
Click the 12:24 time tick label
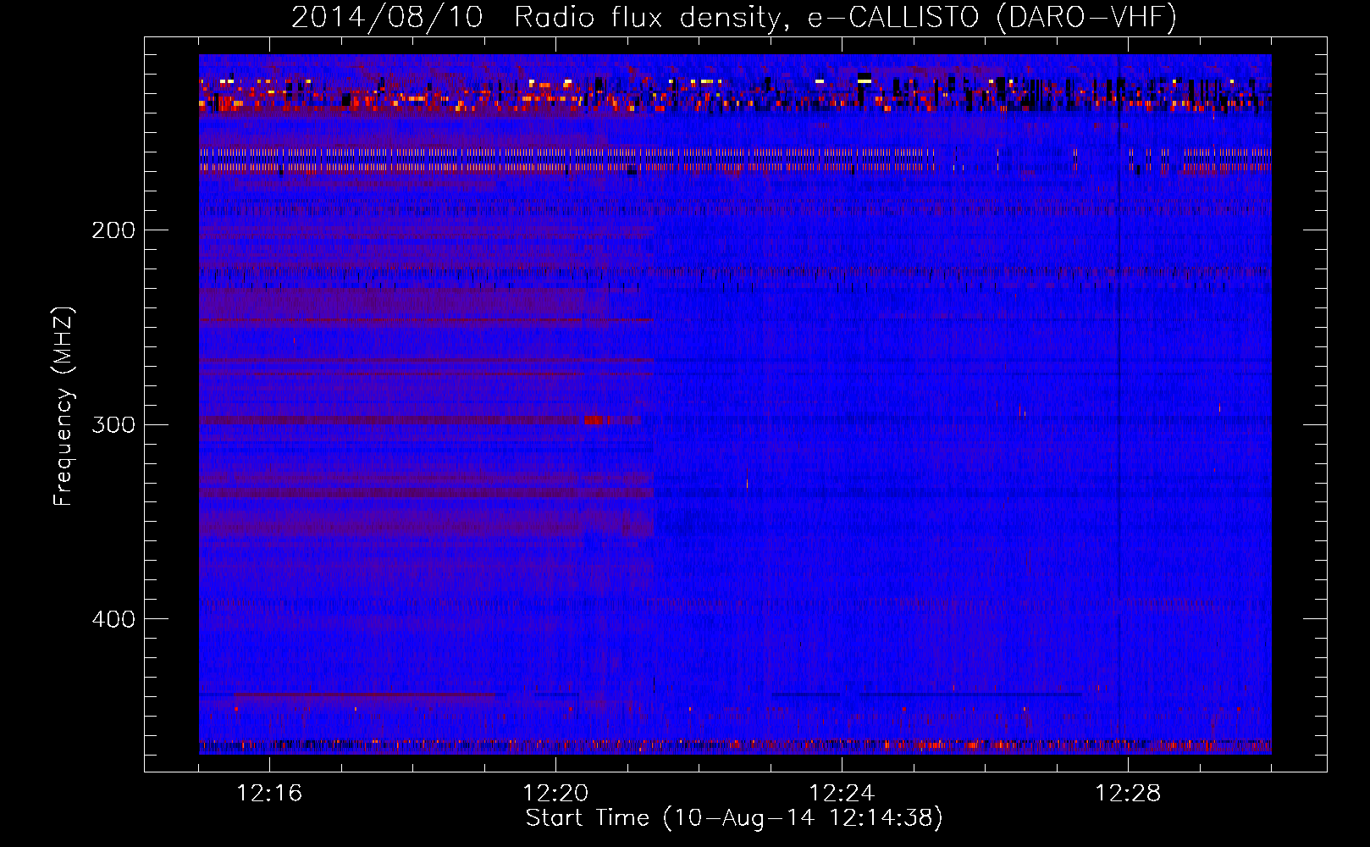pyautogui.click(x=842, y=794)
